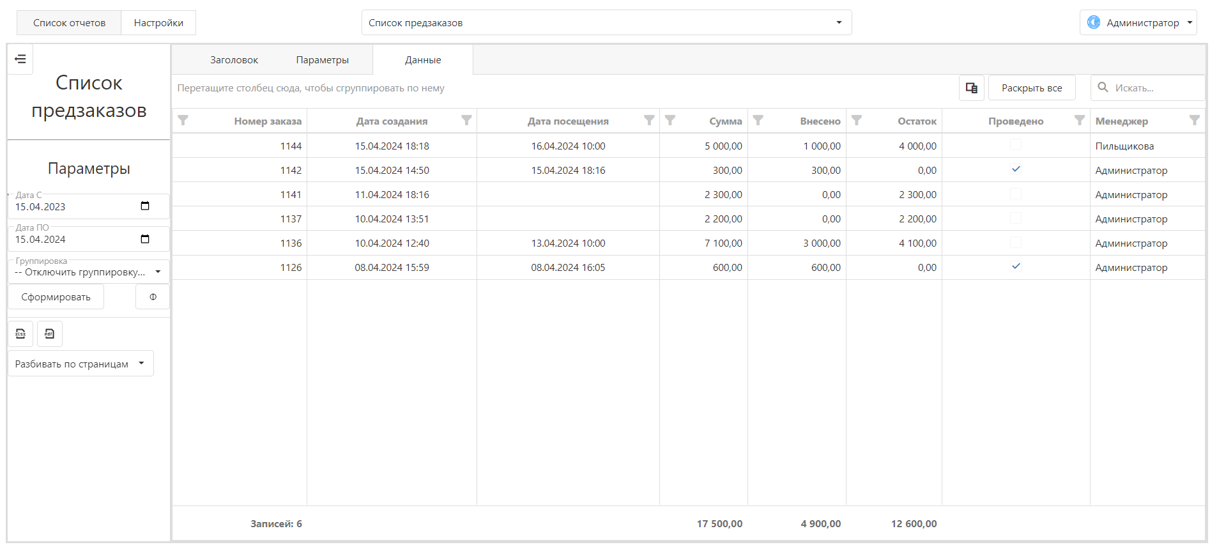This screenshot has width=1210, height=547.
Task: Open the Список предзаказов report dropdown
Action: point(606,22)
